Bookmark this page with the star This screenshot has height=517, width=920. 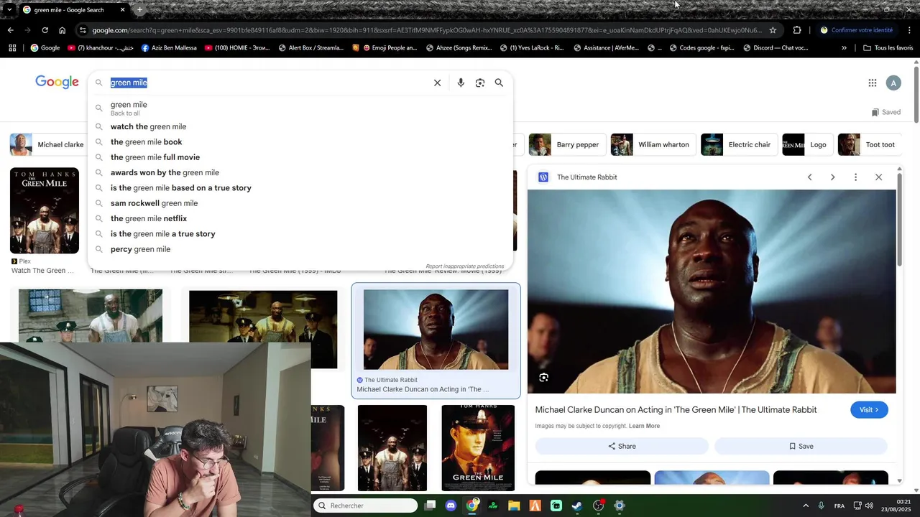click(x=773, y=30)
